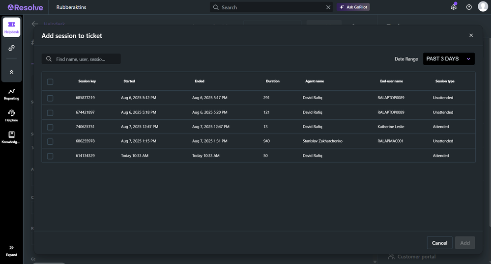The height and width of the screenshot is (264, 491).
Task: Sort by the Duration column header
Action: [272, 81]
